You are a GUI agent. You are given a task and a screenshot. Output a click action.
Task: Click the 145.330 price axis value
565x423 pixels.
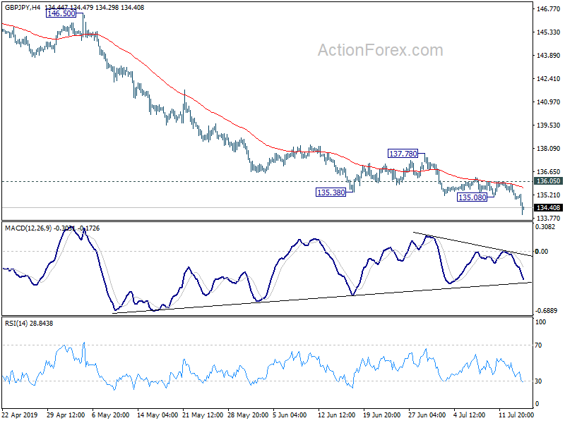click(549, 32)
